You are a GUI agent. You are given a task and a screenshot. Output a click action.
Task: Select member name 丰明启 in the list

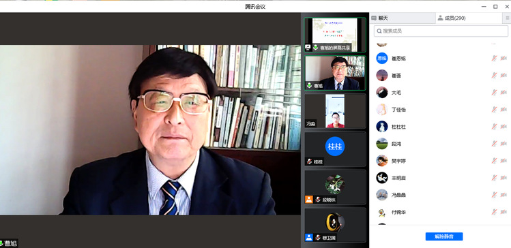(398, 178)
